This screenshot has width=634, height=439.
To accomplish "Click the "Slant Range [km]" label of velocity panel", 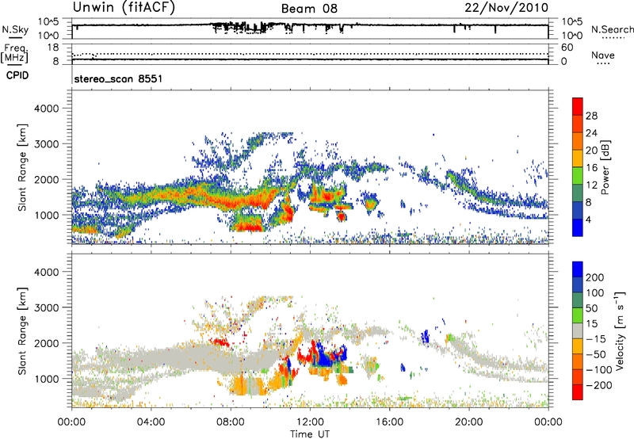I will 22,331.
